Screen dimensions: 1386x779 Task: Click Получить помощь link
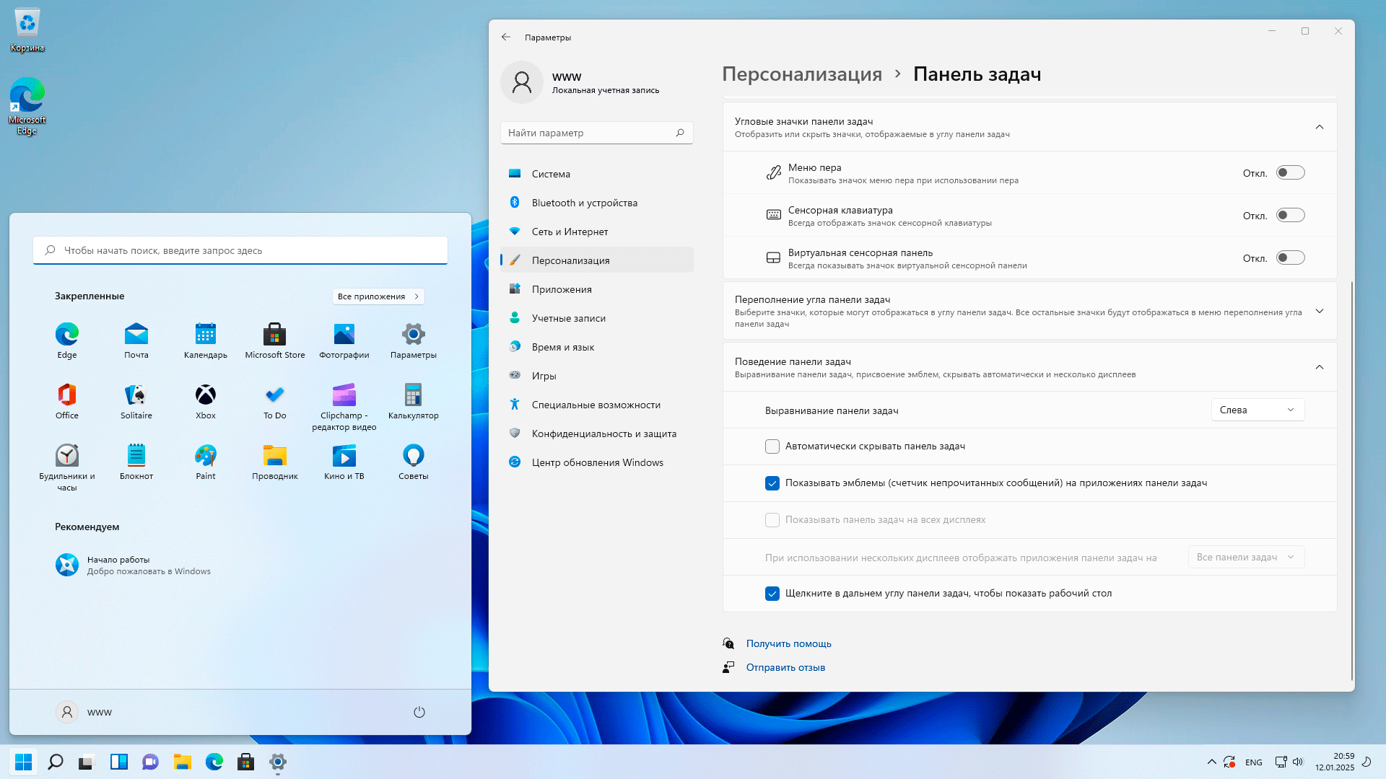788,643
